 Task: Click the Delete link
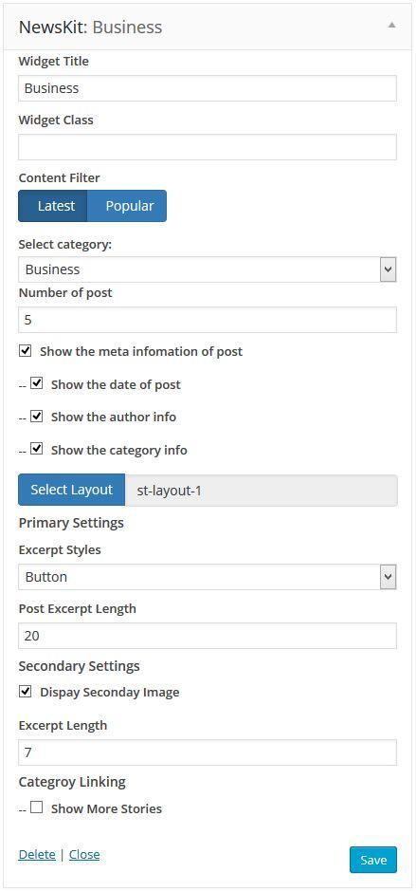[x=37, y=855]
